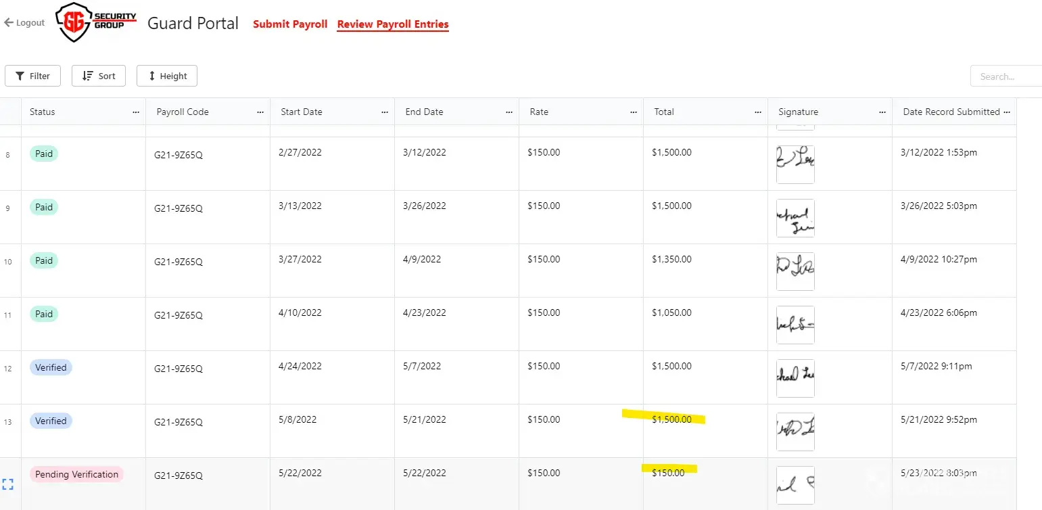Open the Filter options
This screenshot has width=1042, height=510.
(x=32, y=76)
